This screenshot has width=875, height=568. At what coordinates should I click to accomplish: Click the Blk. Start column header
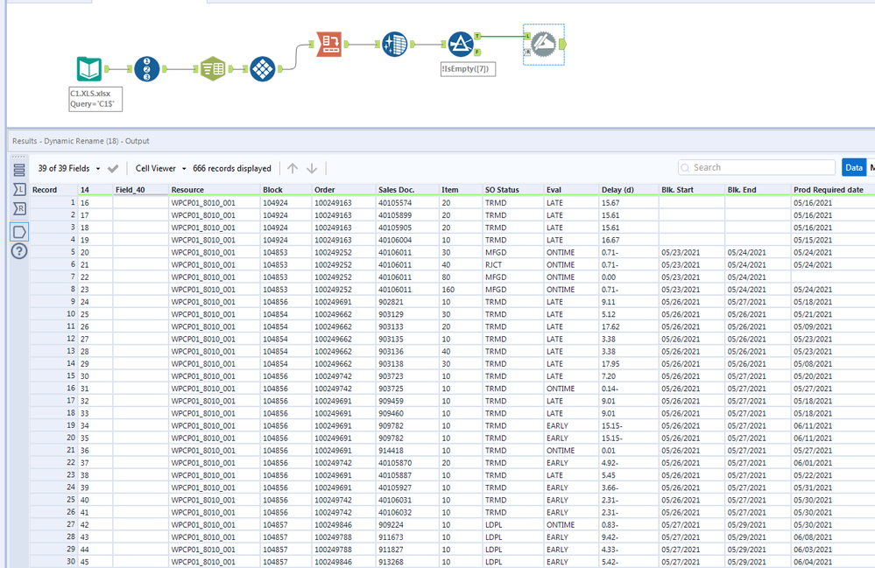(x=692, y=190)
